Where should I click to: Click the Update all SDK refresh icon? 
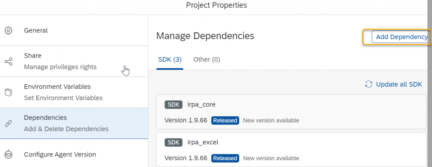point(369,84)
